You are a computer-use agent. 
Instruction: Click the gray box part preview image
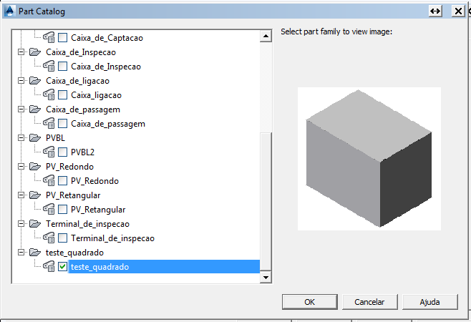click(369, 159)
